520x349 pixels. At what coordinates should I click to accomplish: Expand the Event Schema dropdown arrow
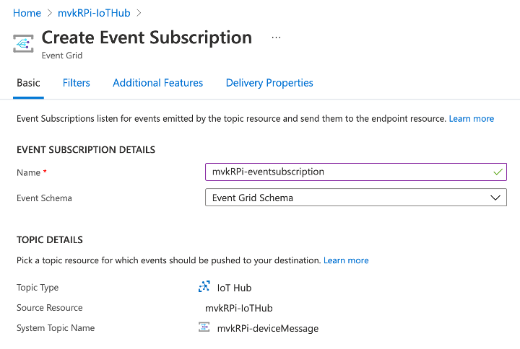click(495, 198)
